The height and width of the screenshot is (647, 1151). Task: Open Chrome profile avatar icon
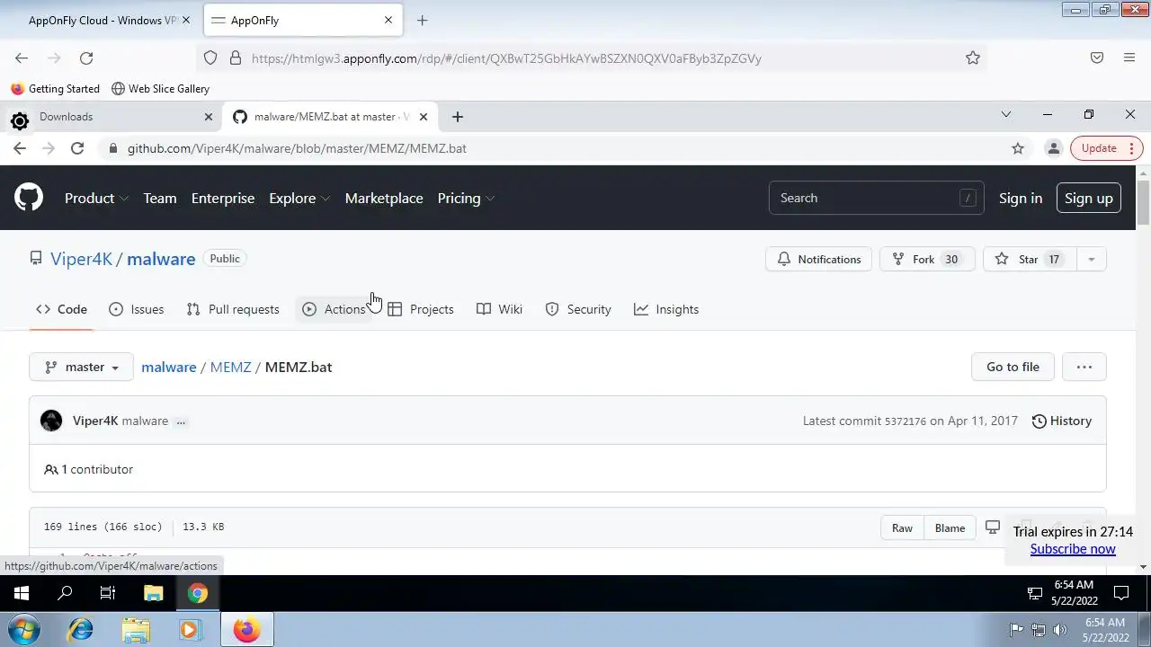pos(1054,148)
